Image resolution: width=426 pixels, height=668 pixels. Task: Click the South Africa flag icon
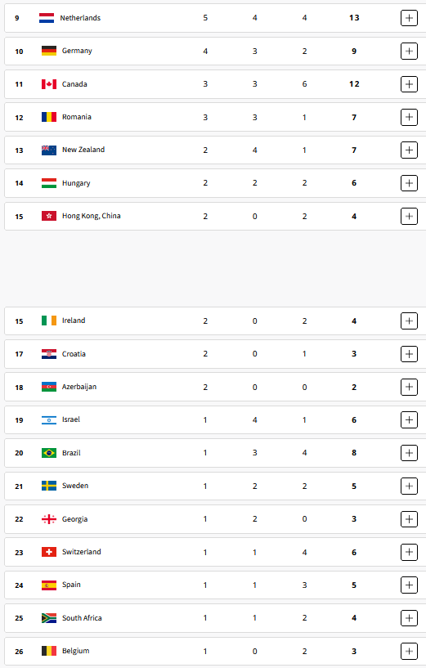pos(49,618)
